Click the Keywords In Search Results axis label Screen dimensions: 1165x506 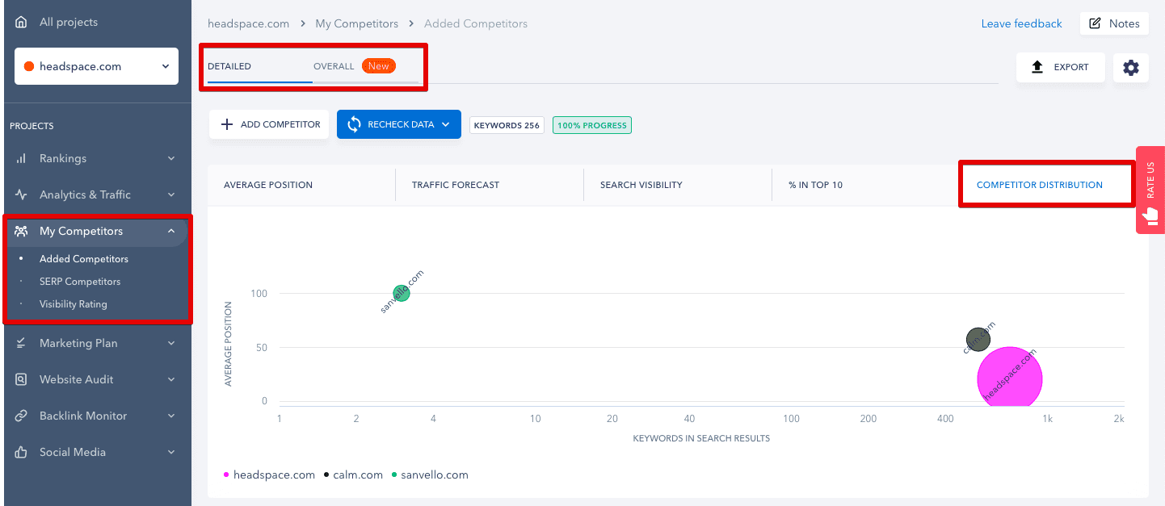tap(701, 438)
